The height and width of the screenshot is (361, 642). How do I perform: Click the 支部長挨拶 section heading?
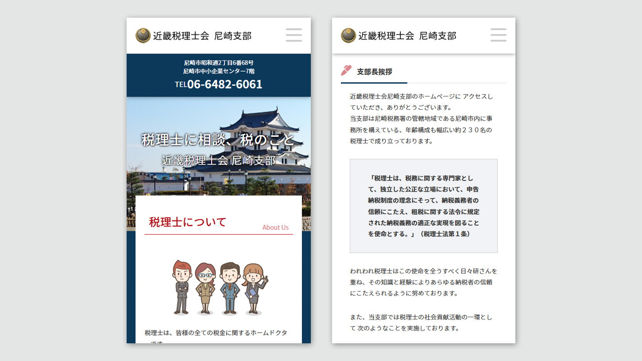[375, 71]
